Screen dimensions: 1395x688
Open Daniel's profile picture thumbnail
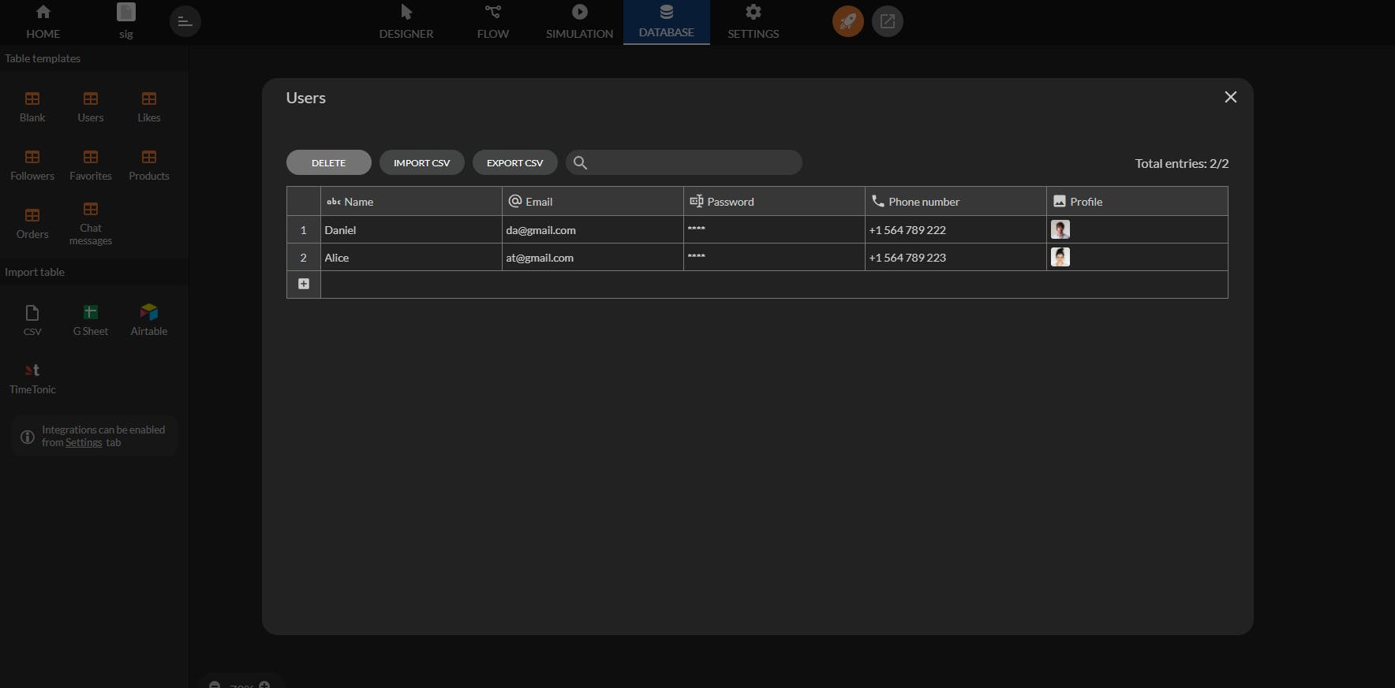1060,229
